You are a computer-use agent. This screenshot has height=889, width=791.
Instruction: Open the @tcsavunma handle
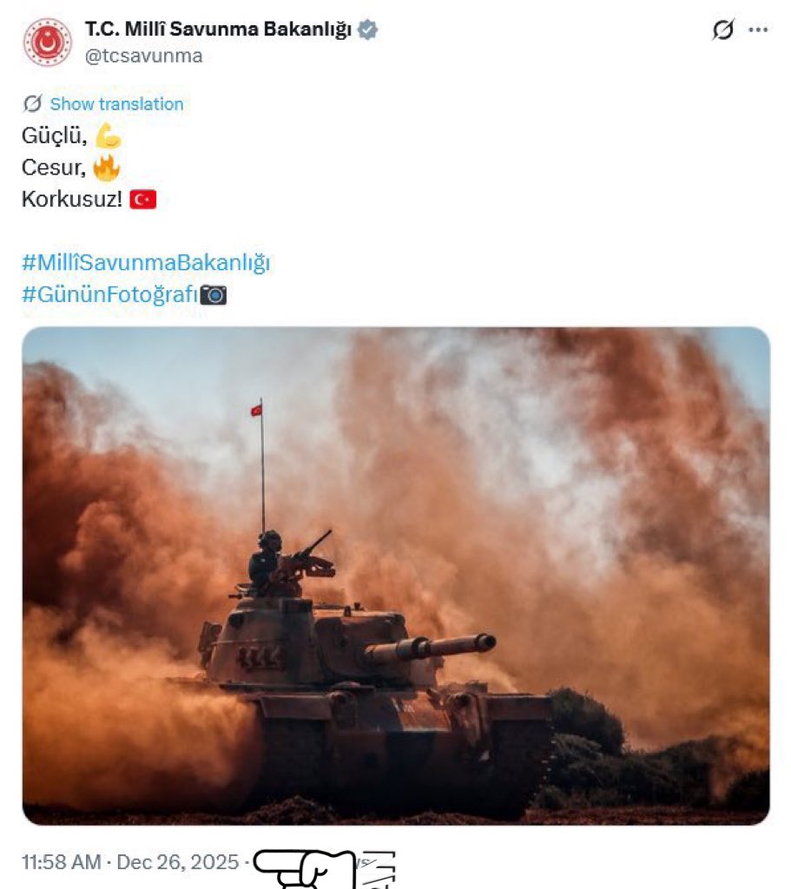click(143, 56)
